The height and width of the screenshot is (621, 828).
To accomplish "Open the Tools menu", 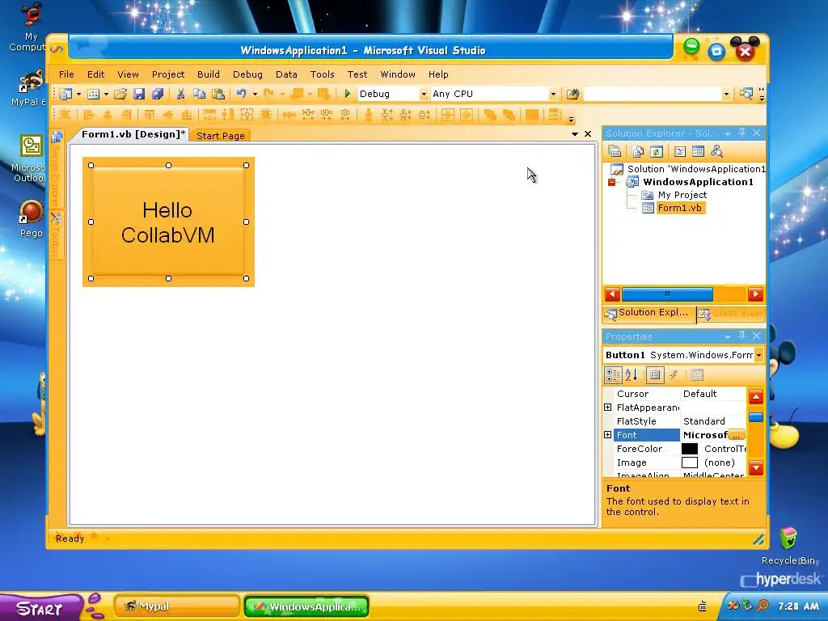I will point(322,74).
